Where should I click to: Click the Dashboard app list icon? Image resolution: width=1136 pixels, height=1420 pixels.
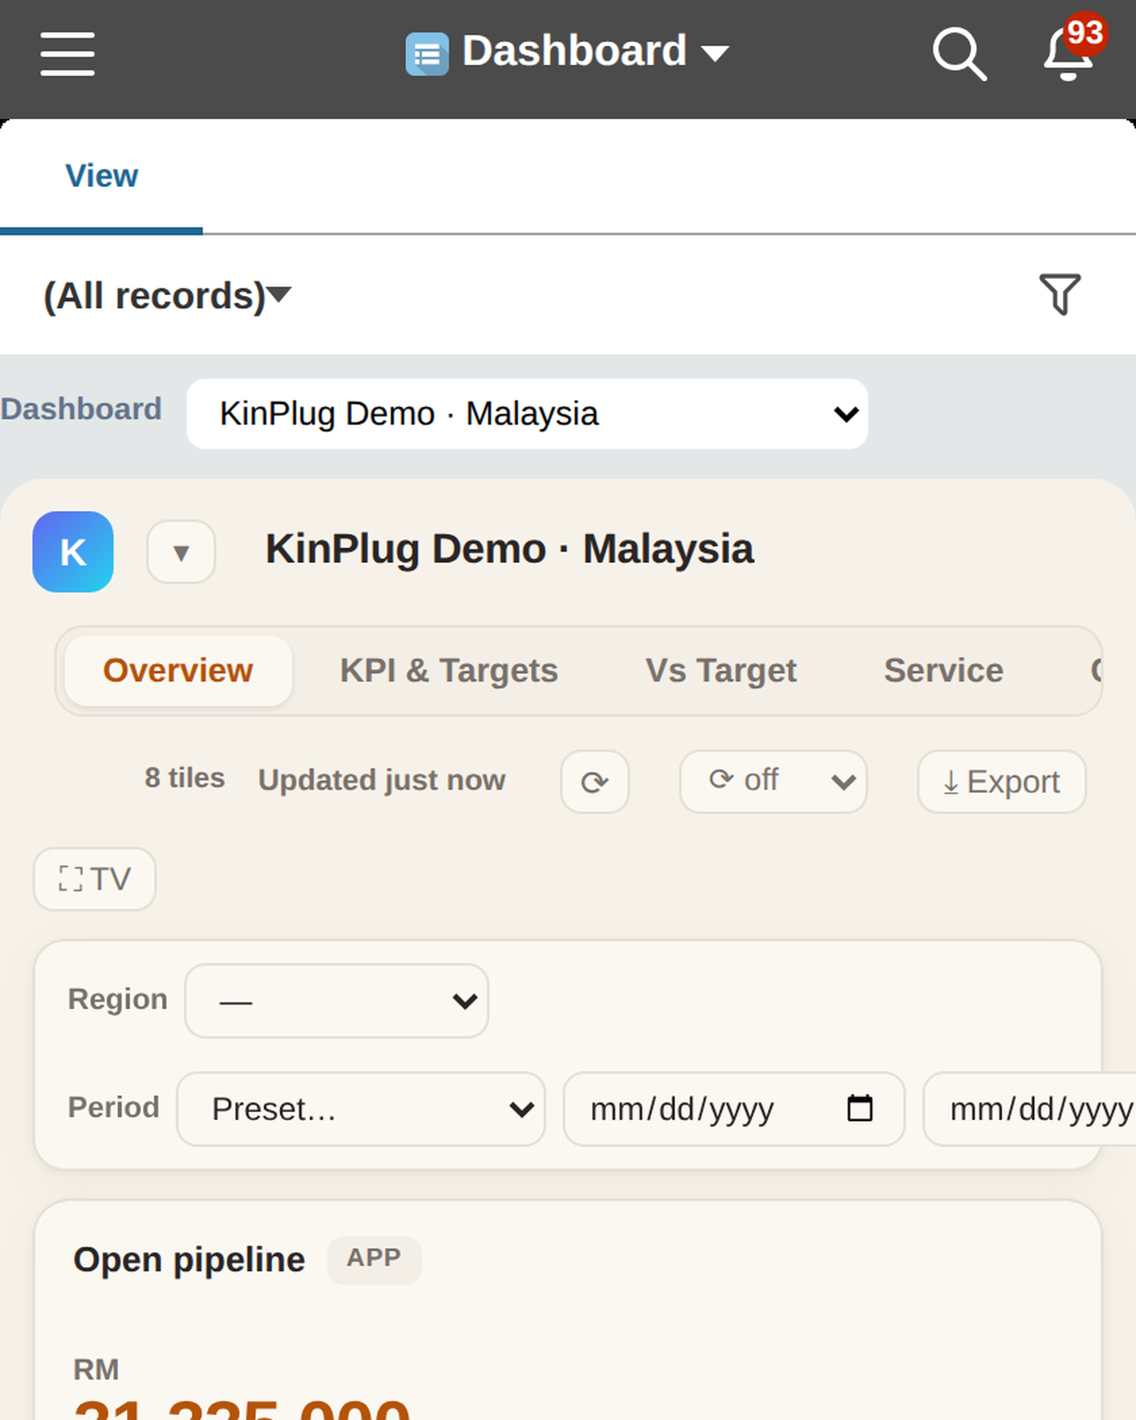[x=427, y=53]
